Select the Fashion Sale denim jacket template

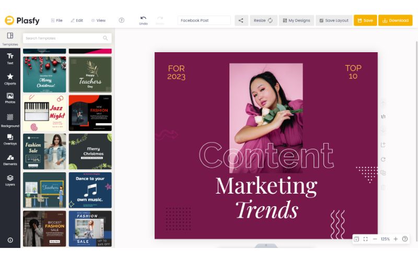coord(44,151)
